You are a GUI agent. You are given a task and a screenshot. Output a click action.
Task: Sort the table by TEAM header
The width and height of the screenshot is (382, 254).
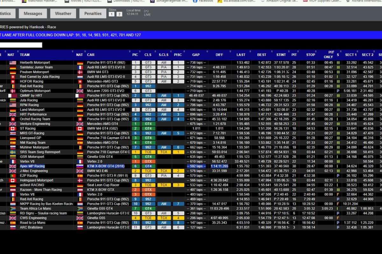(25, 55)
